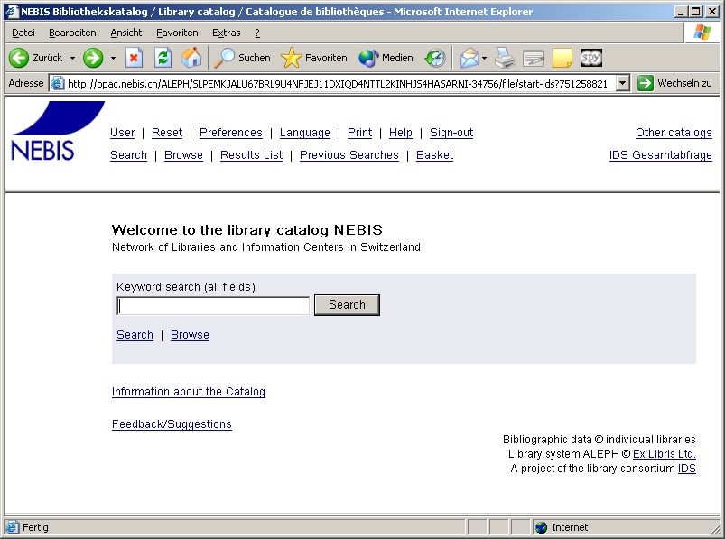Open the Results List link
Viewport: 725px width, 539px height.
pos(251,155)
